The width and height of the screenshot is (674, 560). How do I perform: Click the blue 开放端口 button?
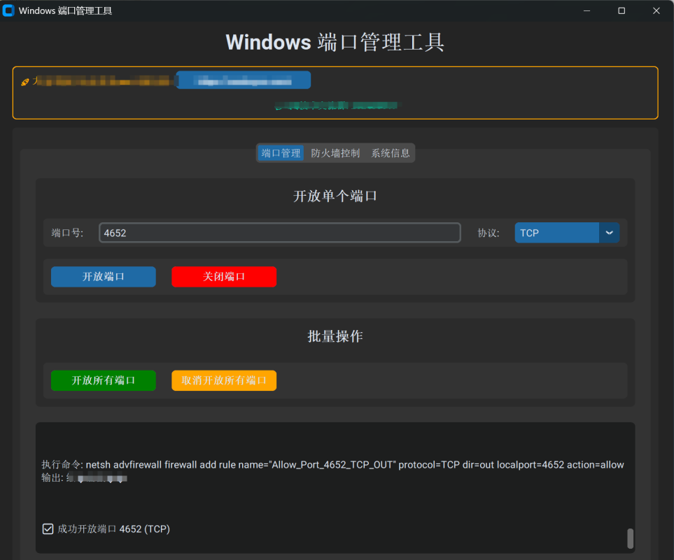click(x=103, y=277)
